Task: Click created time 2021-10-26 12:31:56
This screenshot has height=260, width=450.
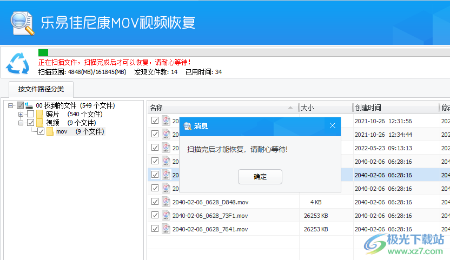Action: [383, 121]
